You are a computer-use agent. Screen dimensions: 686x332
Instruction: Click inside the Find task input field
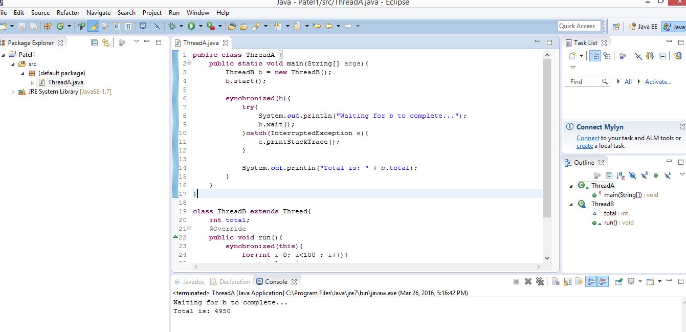click(583, 81)
